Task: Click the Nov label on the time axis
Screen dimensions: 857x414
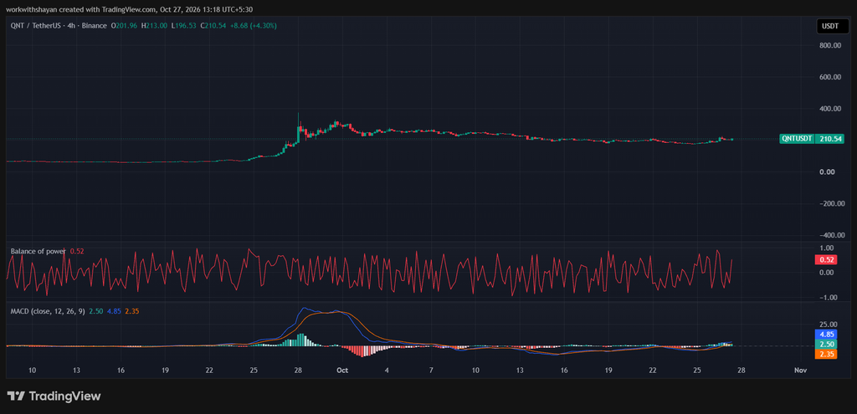Action: click(800, 371)
